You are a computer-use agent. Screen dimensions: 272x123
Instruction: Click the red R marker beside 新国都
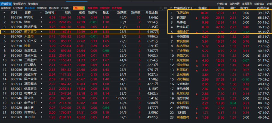(197, 18)
